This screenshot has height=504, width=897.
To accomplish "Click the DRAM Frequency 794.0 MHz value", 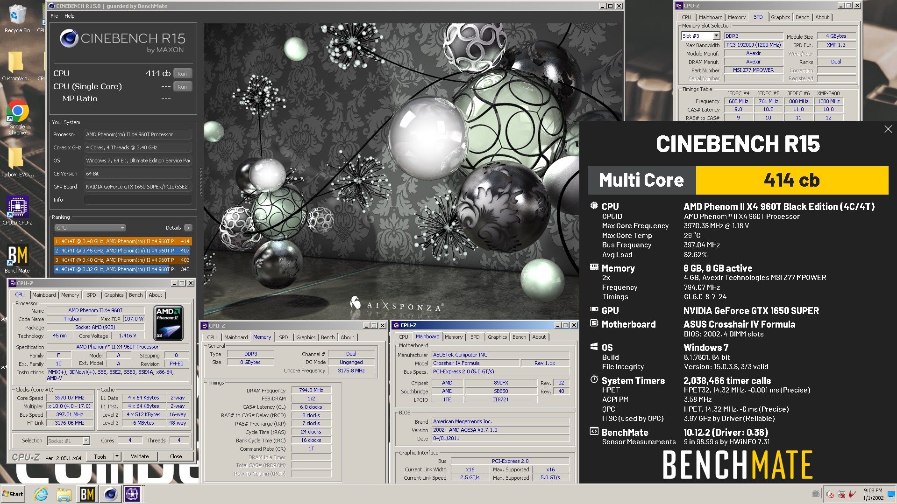I will pyautogui.click(x=311, y=391).
